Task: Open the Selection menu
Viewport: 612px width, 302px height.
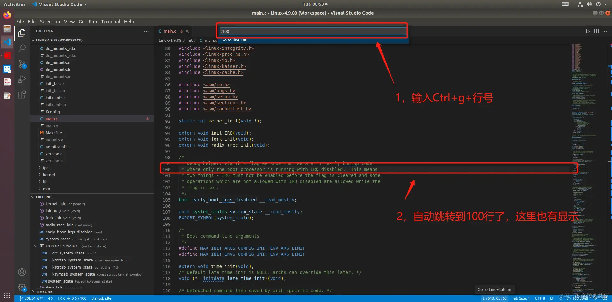Action: pos(50,22)
